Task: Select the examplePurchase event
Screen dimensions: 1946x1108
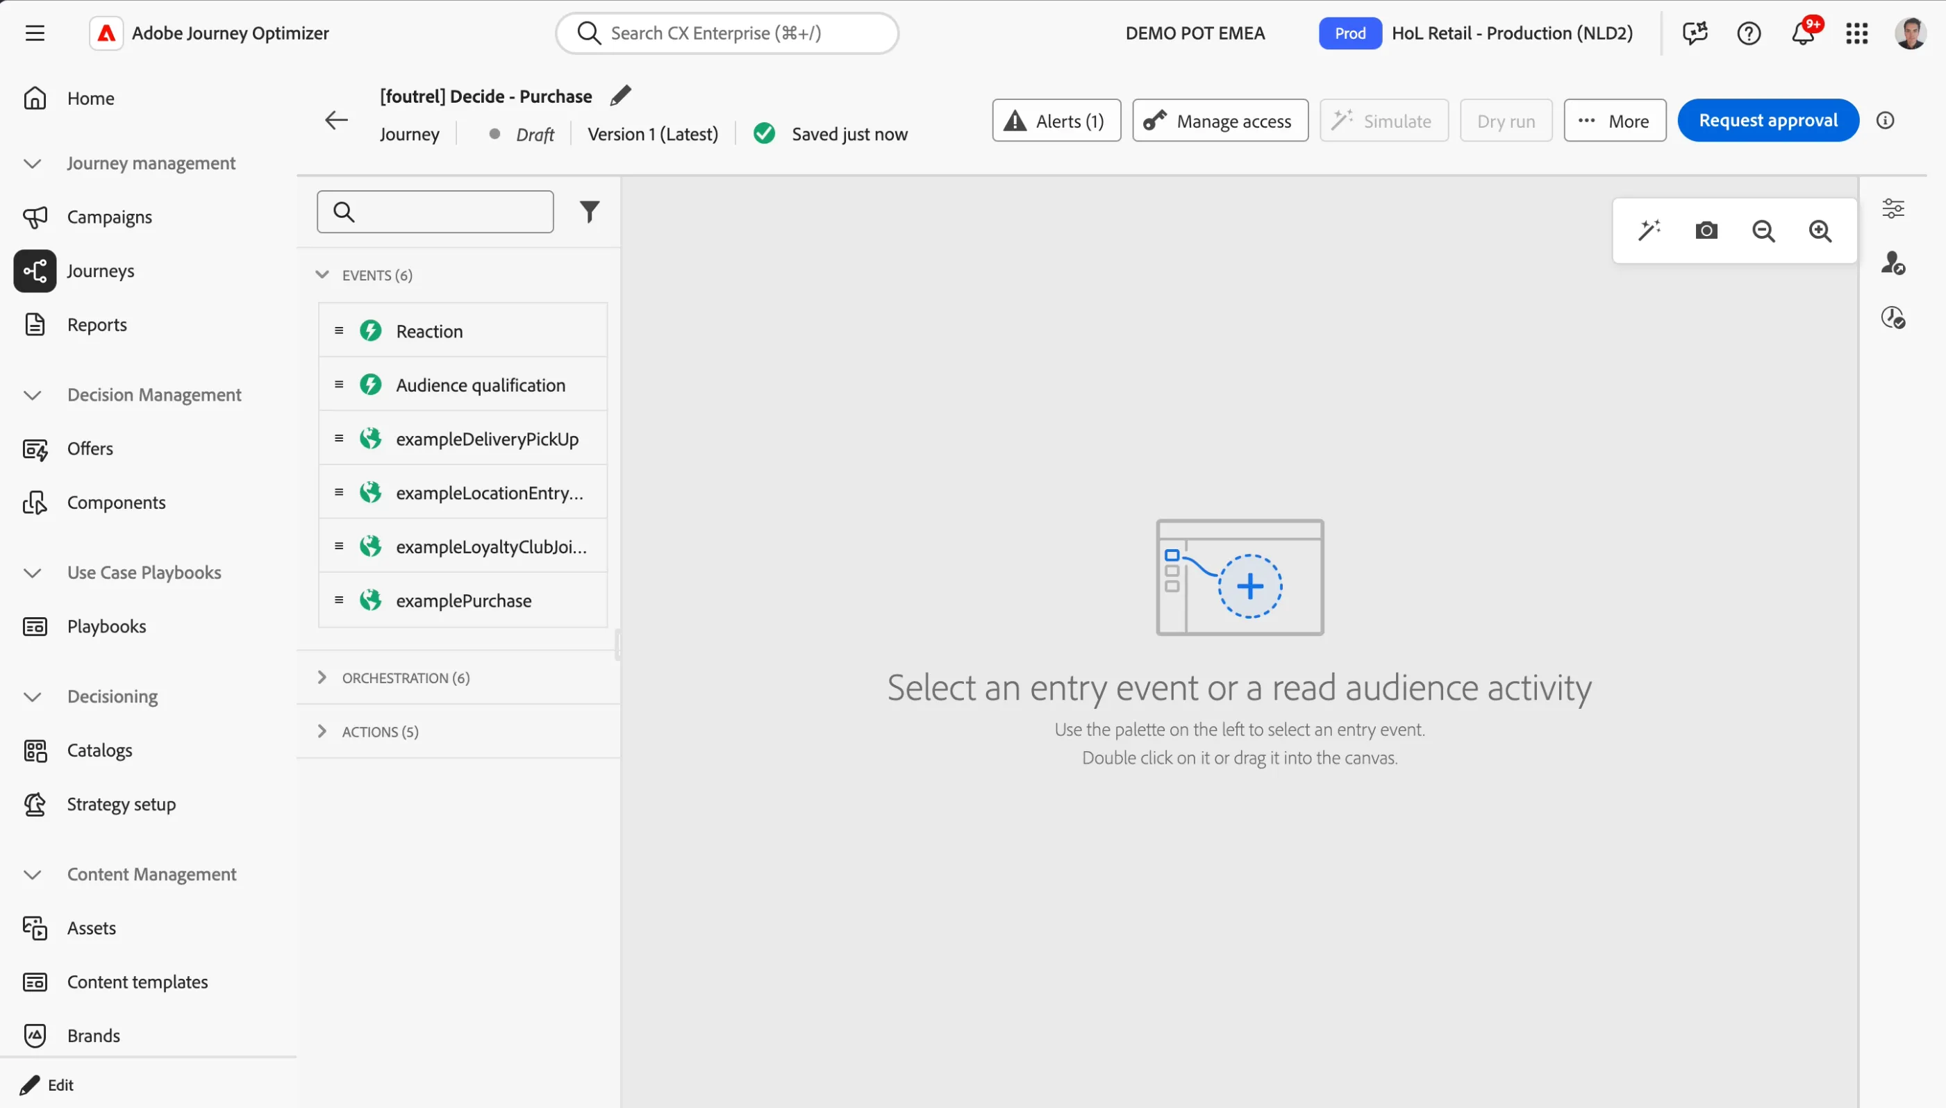Action: pyautogui.click(x=463, y=600)
